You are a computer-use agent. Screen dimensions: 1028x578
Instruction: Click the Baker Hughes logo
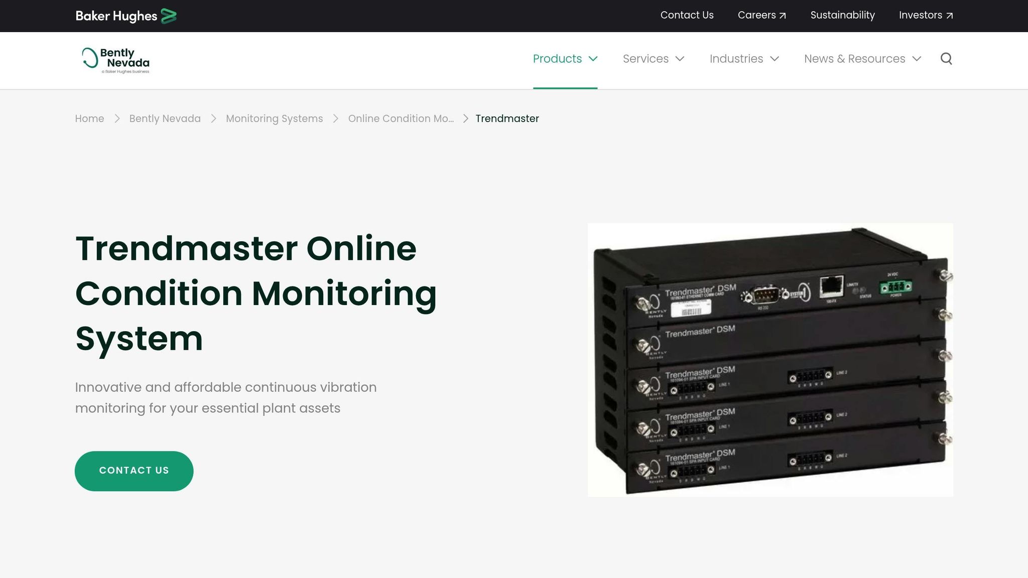click(125, 16)
